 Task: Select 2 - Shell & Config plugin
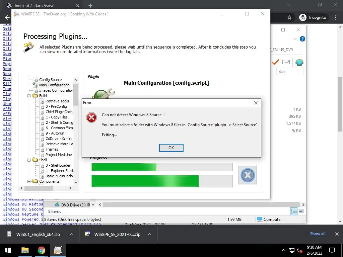pos(59,122)
